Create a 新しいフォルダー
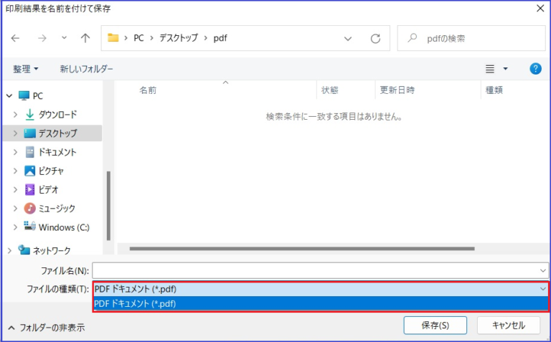 click(86, 69)
